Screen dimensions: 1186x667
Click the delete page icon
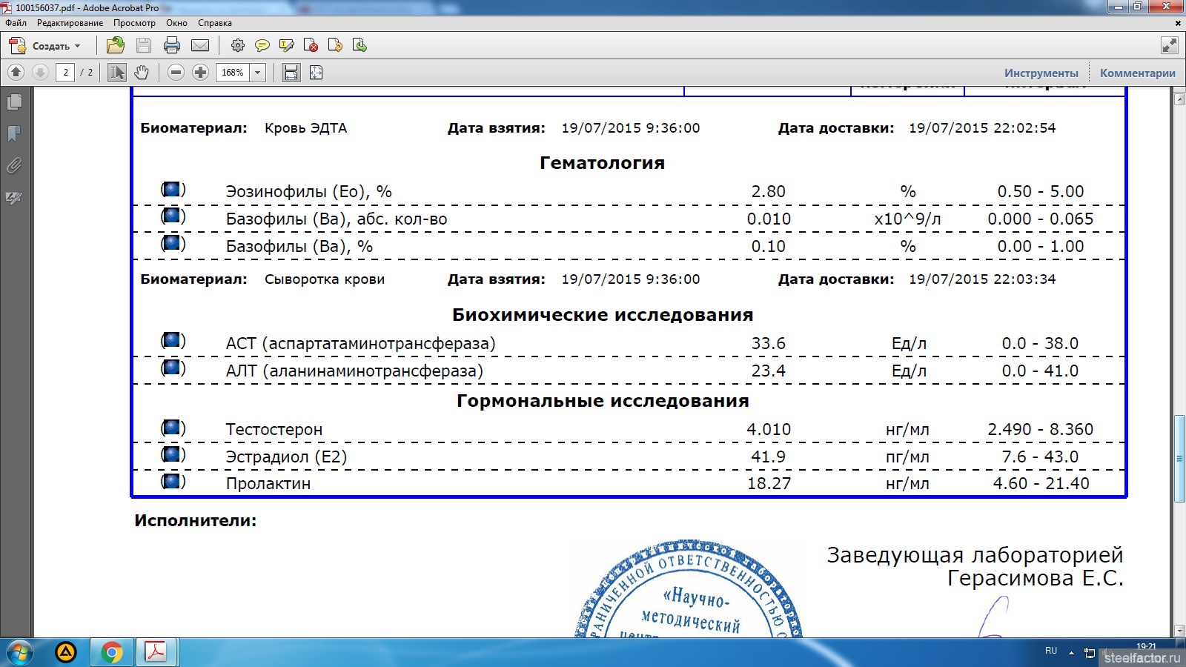(311, 45)
